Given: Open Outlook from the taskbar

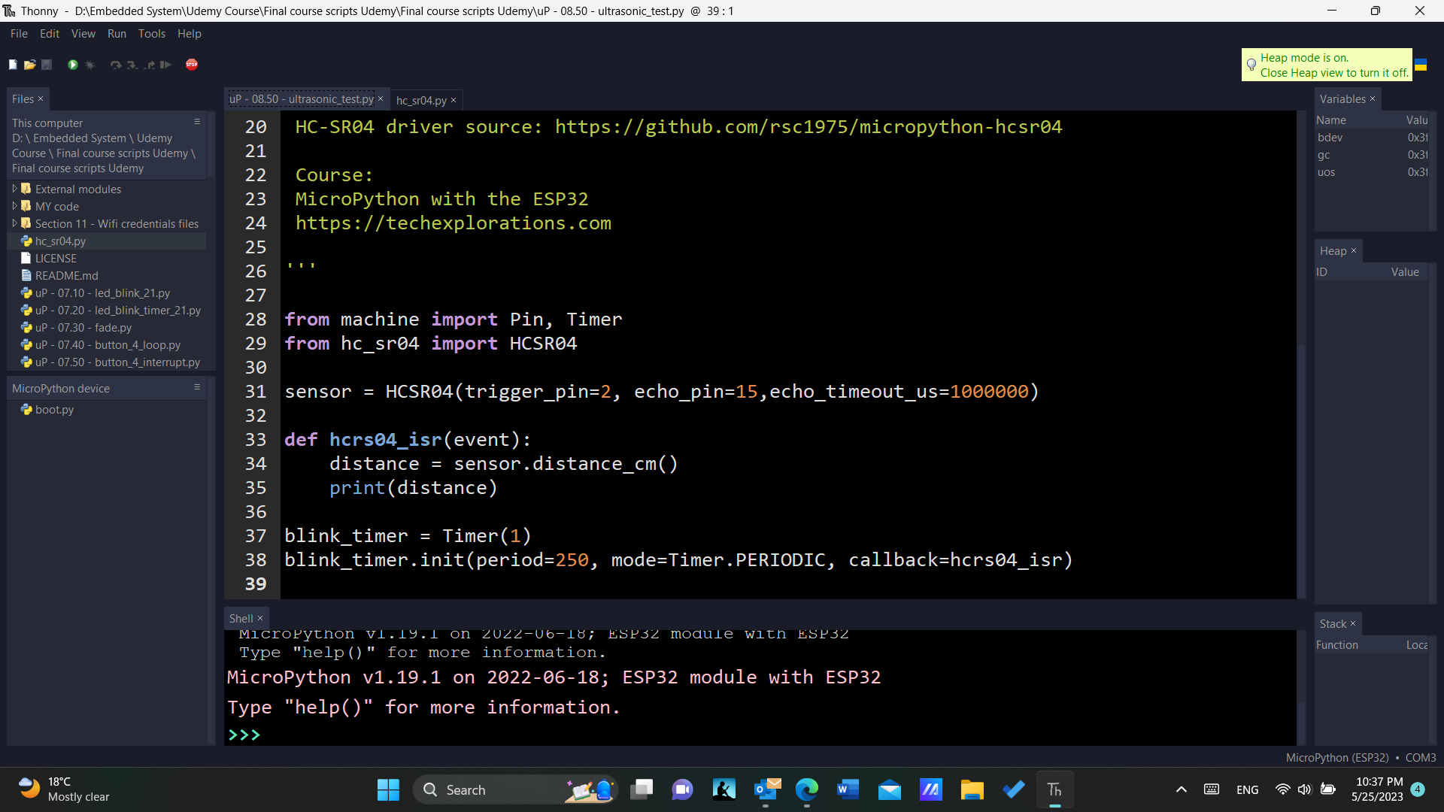Looking at the screenshot, I should click(x=766, y=789).
